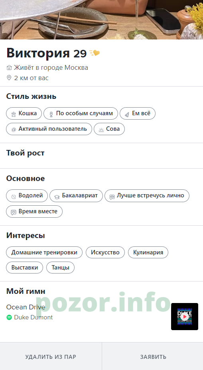Click the house icon next to Живёт в городе Москва
The width and height of the screenshot is (203, 370).
pyautogui.click(x=9, y=68)
